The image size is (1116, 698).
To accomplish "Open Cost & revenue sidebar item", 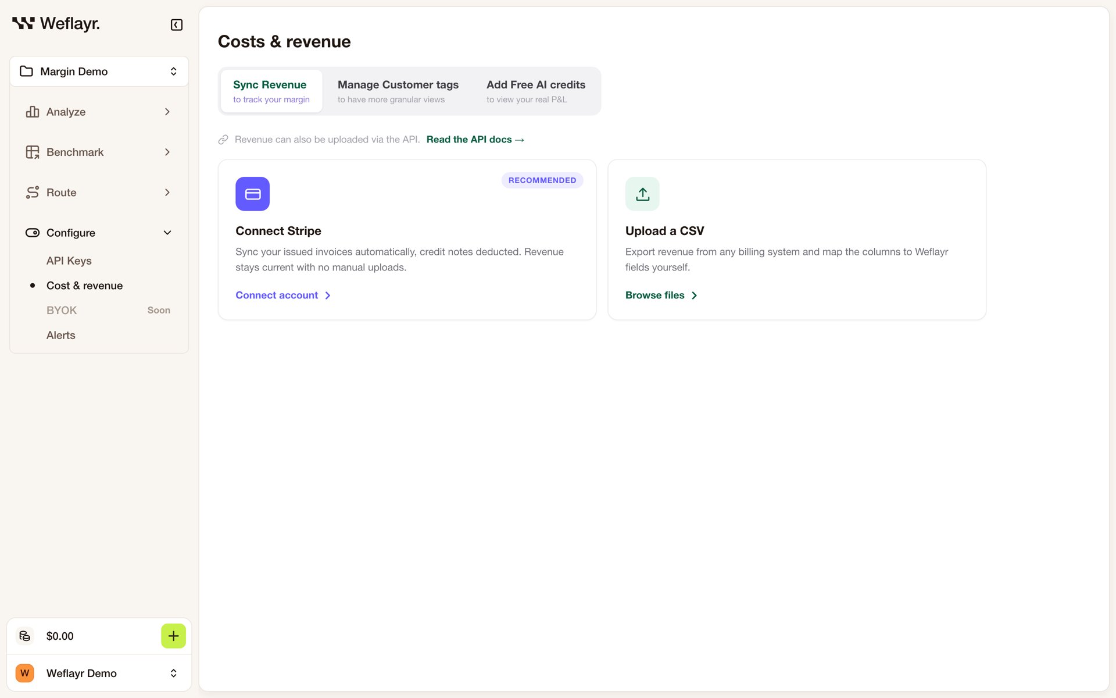I will click(85, 286).
